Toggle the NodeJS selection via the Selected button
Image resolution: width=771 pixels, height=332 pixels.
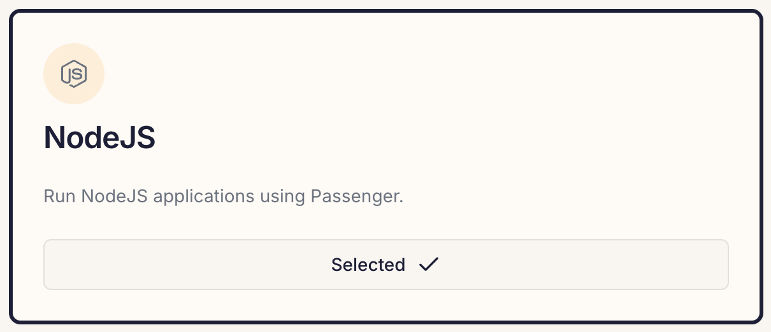[x=385, y=265]
